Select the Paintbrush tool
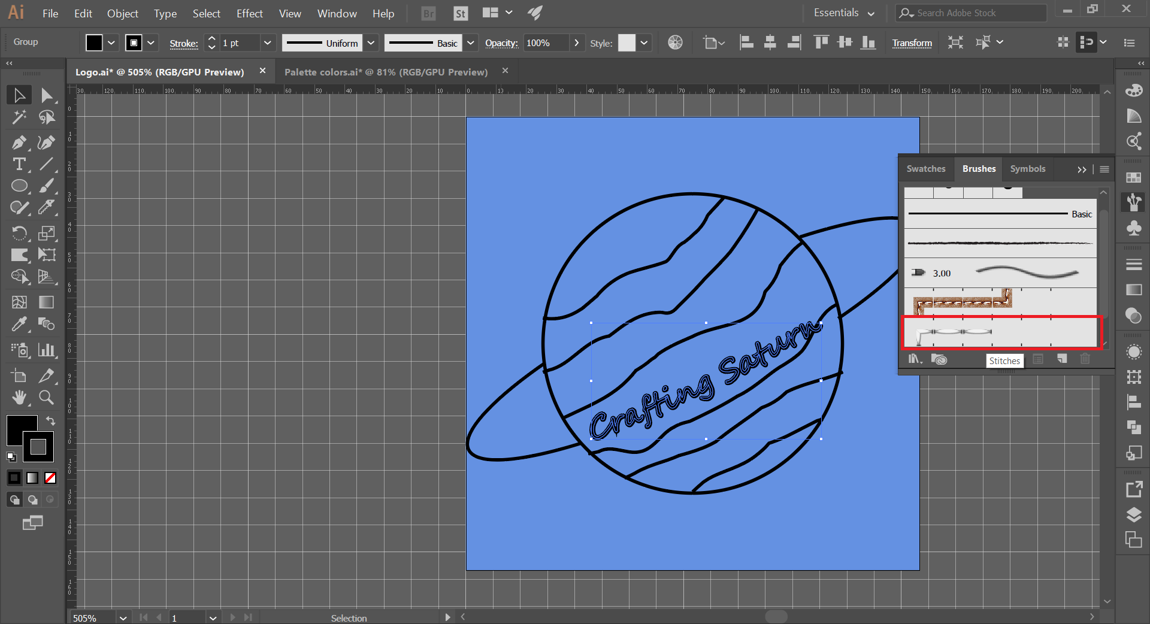Image resolution: width=1150 pixels, height=624 pixels. point(47,186)
